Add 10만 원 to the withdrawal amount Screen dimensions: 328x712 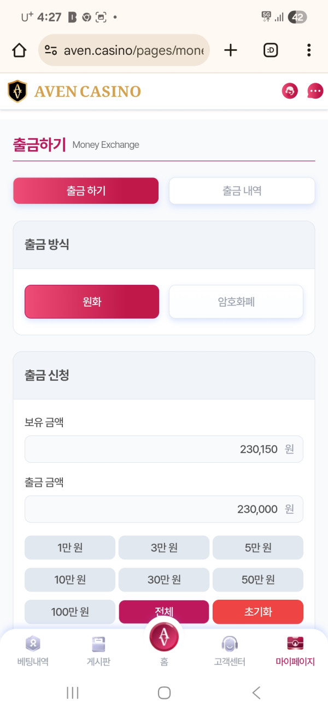point(70,579)
